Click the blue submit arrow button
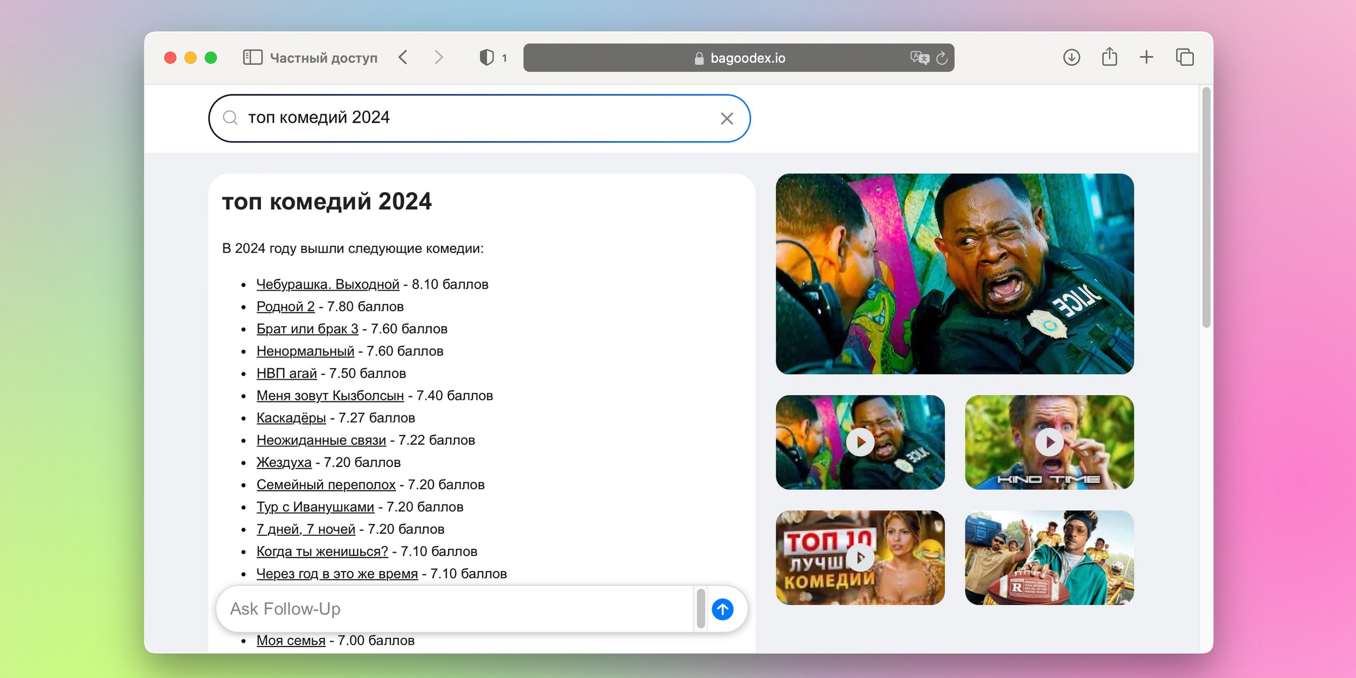This screenshot has width=1356, height=678. [726, 609]
